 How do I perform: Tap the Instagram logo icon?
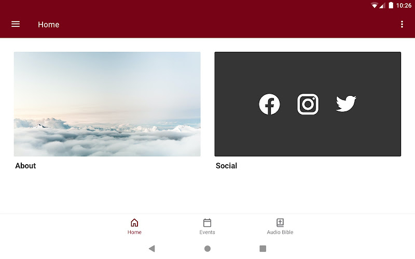[x=308, y=104]
